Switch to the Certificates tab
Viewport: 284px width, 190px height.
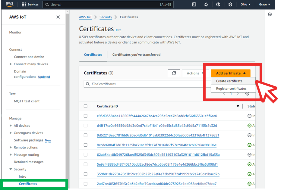[93, 55]
